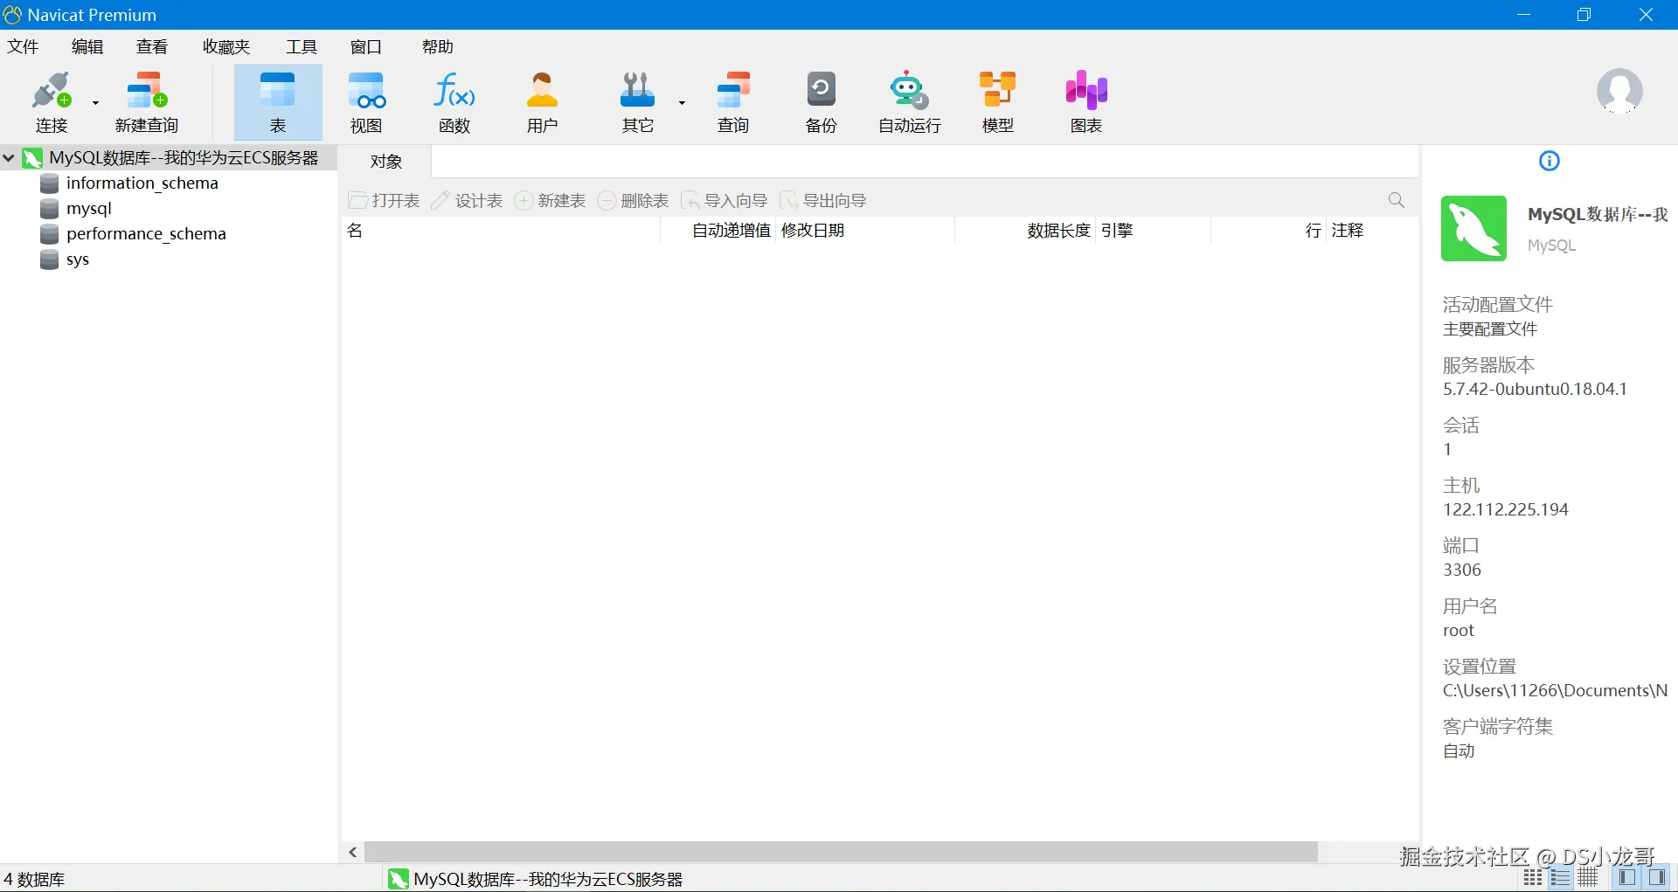Select the mysql database in the tree

coord(89,209)
